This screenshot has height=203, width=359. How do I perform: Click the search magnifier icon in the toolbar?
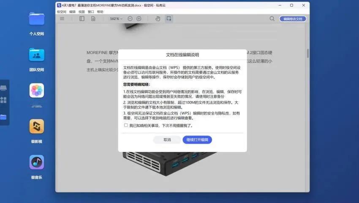click(x=272, y=19)
